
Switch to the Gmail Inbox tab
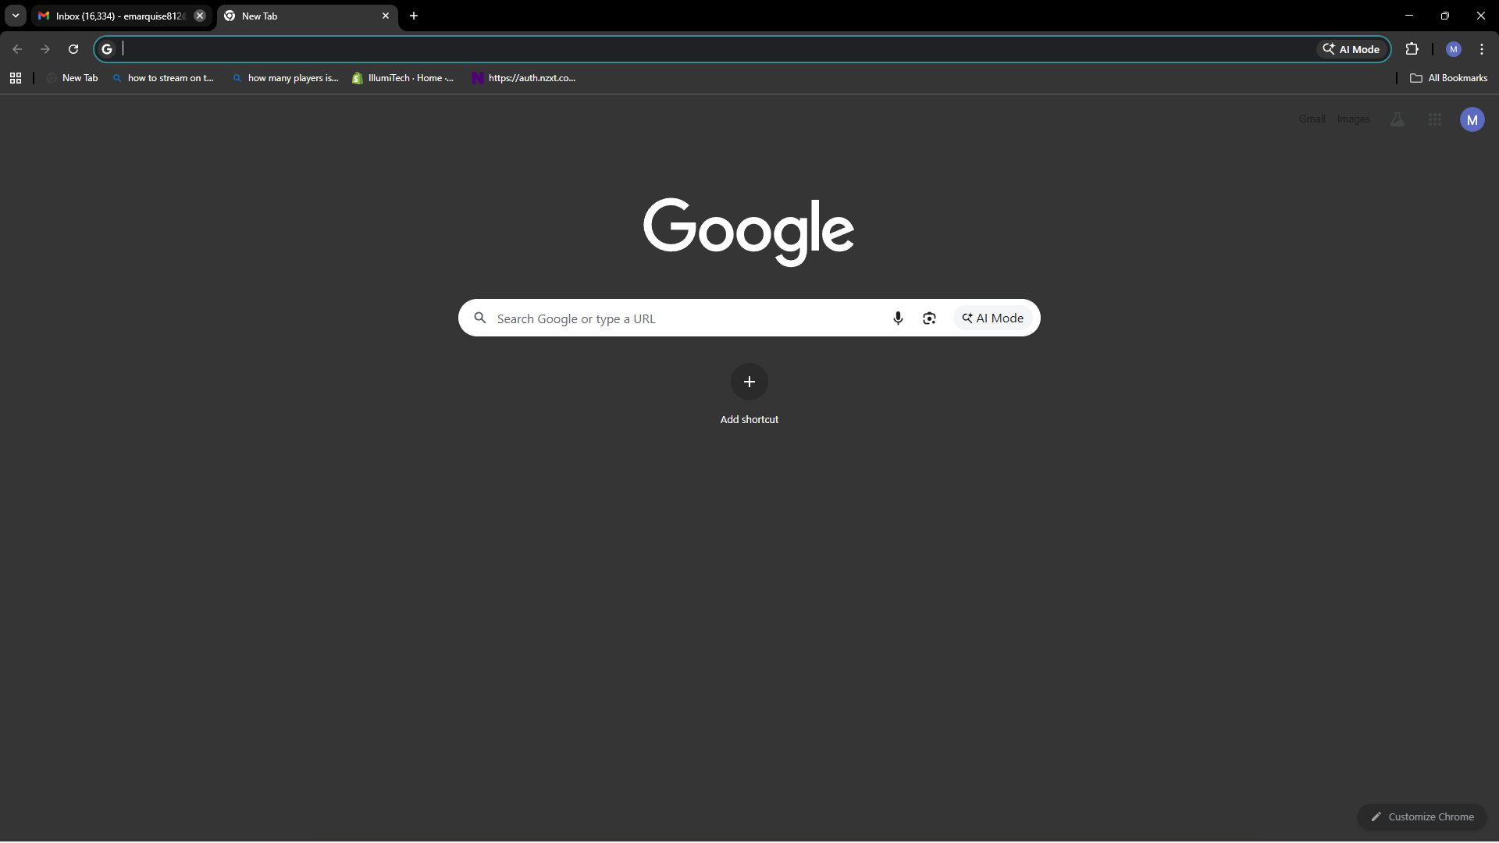pos(121,16)
